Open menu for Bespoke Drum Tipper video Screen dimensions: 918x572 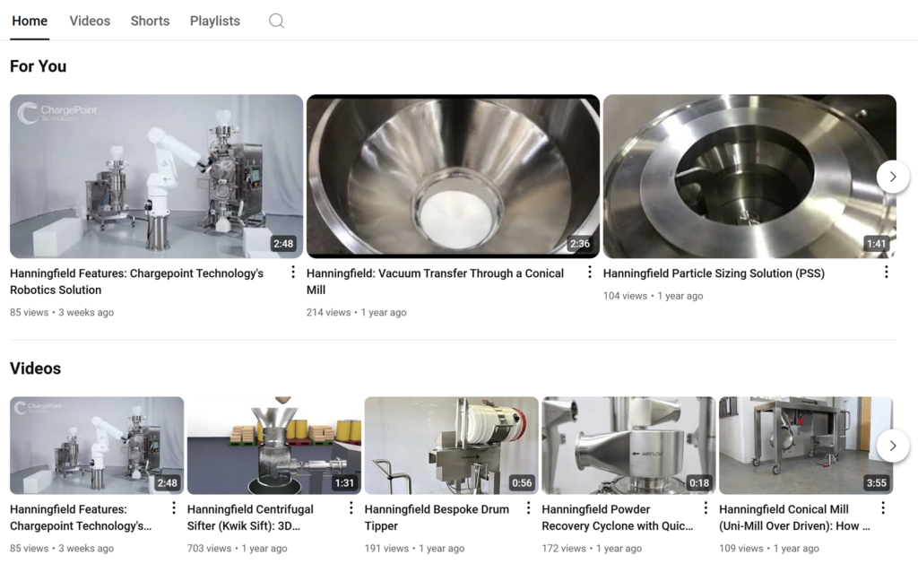point(528,508)
